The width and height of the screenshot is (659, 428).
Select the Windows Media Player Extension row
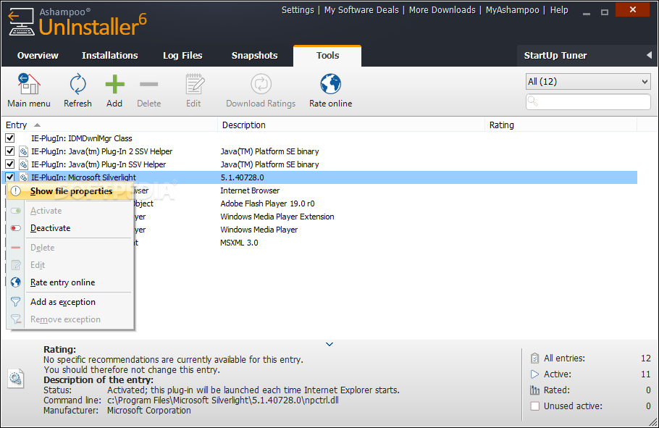pos(385,217)
